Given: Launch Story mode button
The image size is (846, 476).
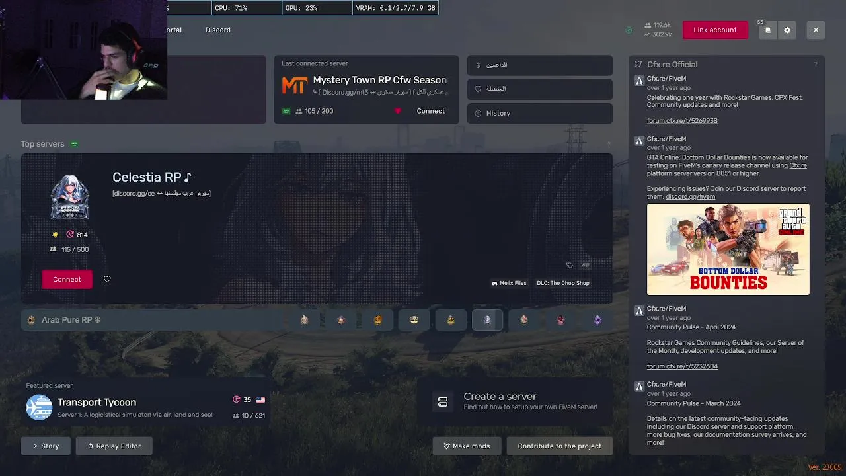Looking at the screenshot, I should [46, 446].
